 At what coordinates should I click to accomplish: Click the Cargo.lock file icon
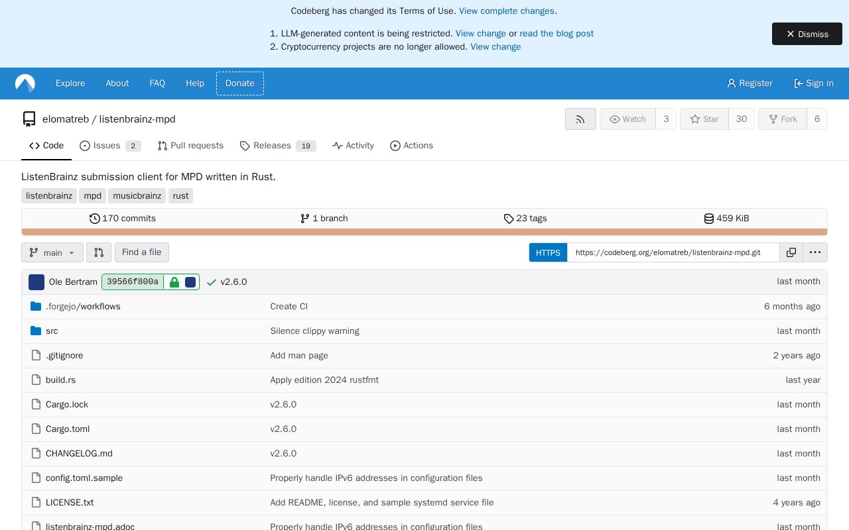click(x=36, y=405)
